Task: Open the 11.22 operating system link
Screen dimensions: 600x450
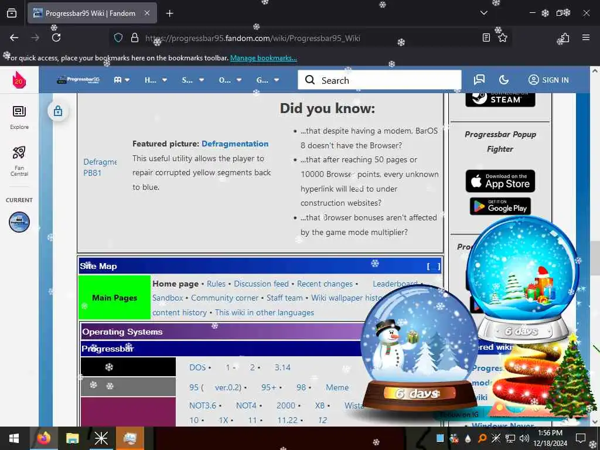Action: [287, 420]
